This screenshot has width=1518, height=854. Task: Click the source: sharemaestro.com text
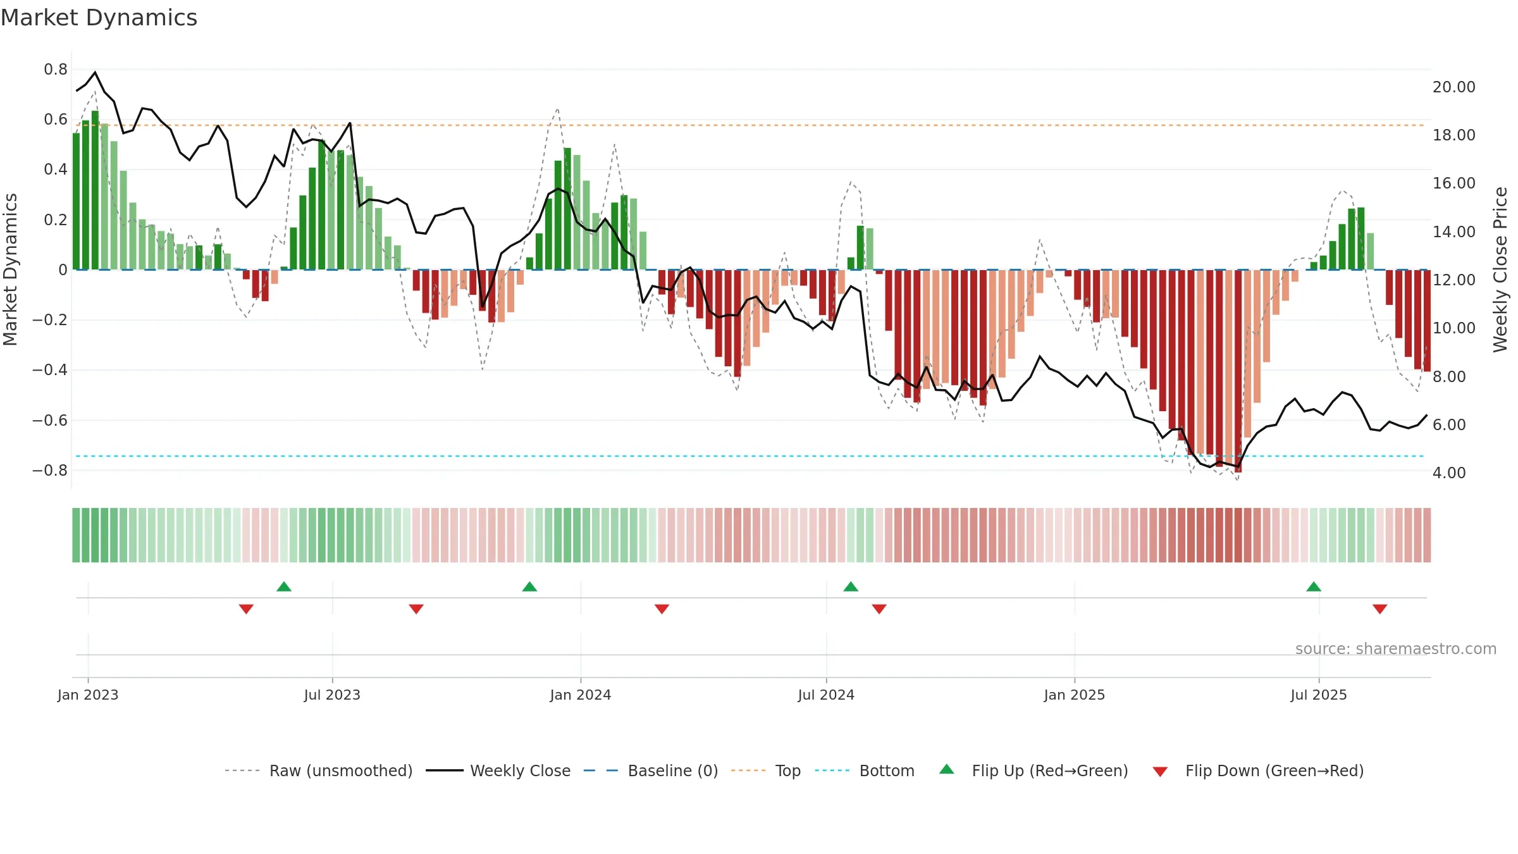[x=1396, y=648]
